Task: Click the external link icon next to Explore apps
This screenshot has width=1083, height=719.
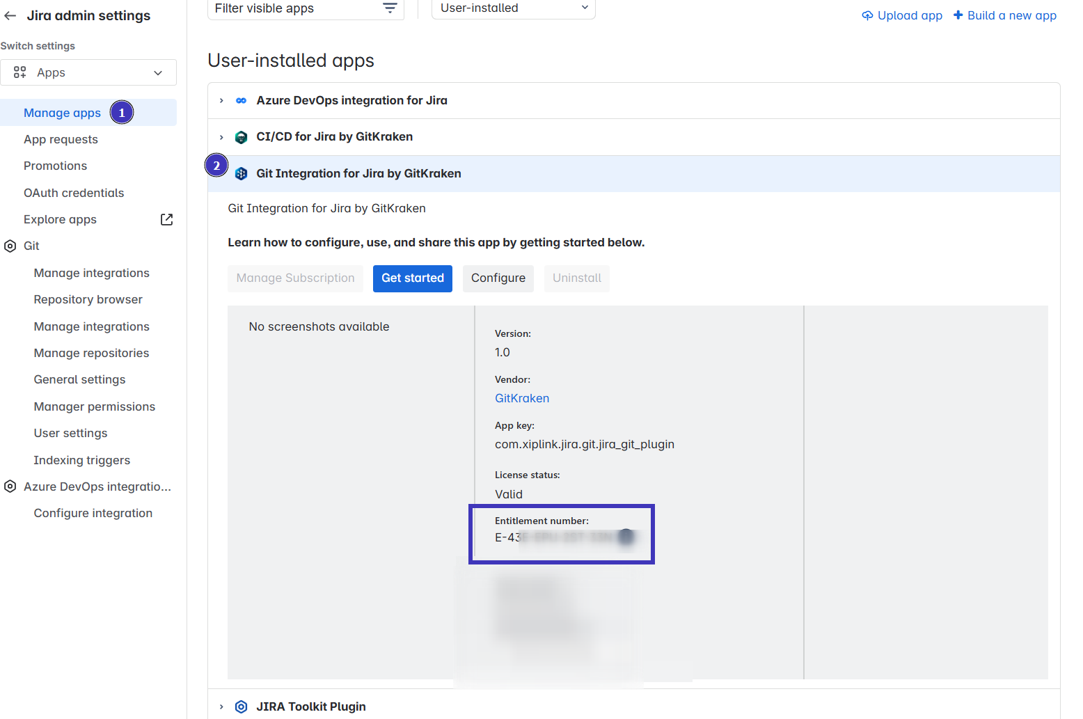Action: (x=166, y=219)
